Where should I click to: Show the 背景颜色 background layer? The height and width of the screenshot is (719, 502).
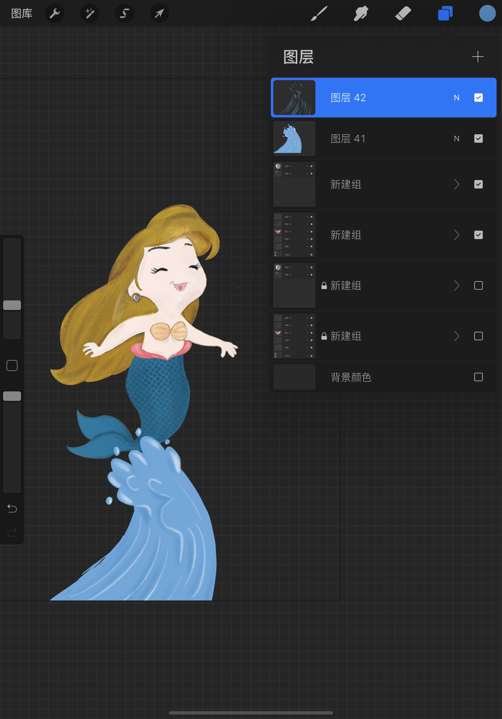478,377
